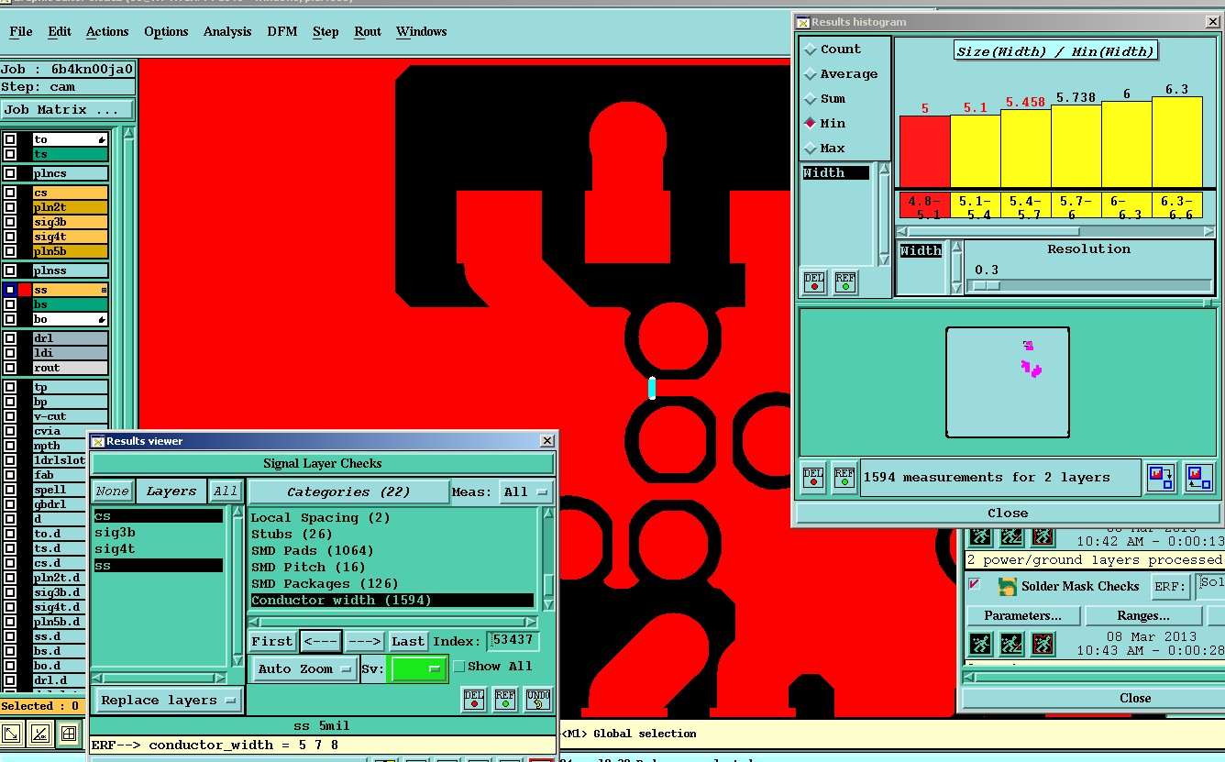Toggle checkbox for the 'rout' layer
This screenshot has height=762, width=1225.
tap(10, 368)
